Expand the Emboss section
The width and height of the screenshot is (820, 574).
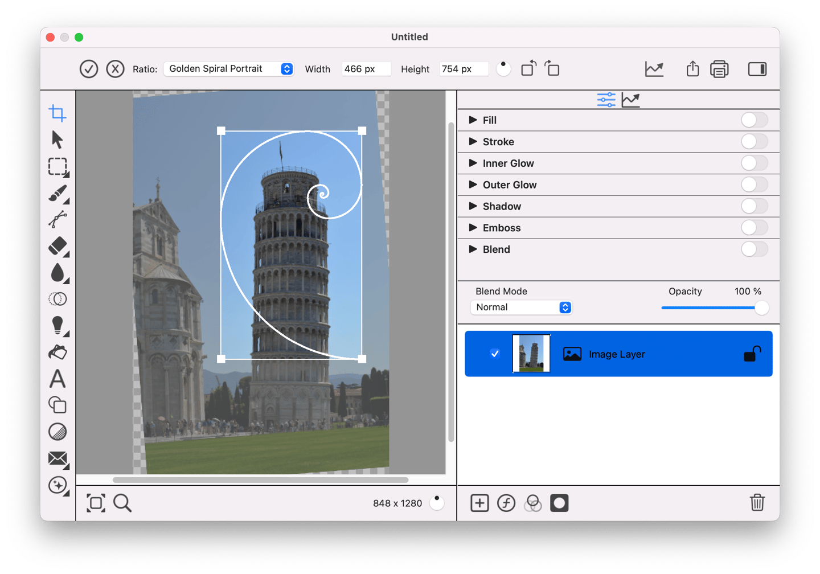tap(473, 228)
